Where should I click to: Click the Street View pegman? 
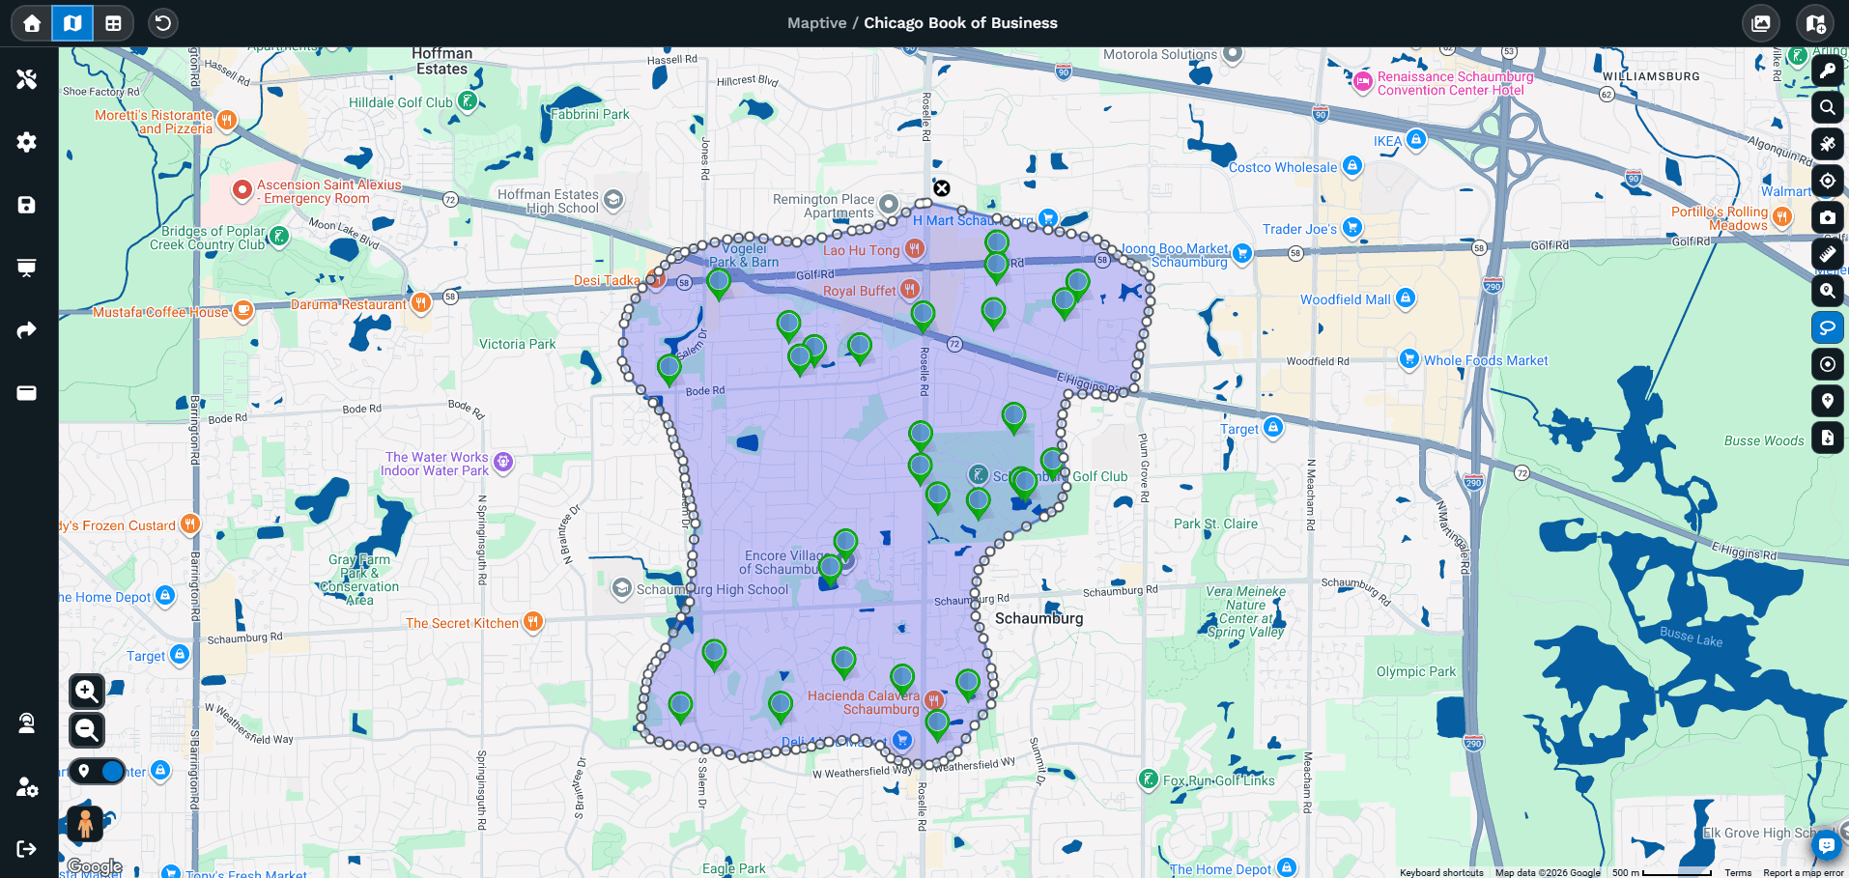point(85,824)
